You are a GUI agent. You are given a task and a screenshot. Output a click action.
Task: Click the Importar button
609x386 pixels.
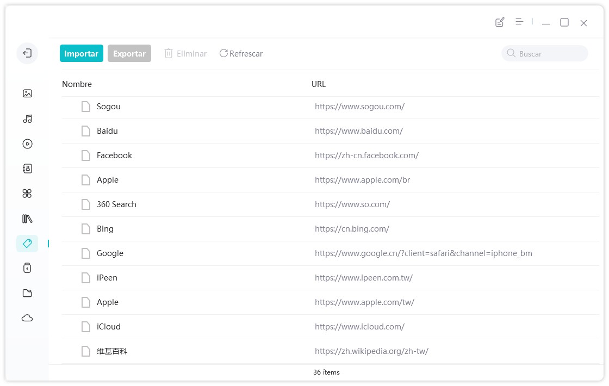(x=81, y=54)
